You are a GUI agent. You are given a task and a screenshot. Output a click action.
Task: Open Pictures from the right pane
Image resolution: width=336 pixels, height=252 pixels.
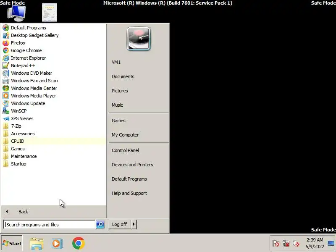[139, 91]
